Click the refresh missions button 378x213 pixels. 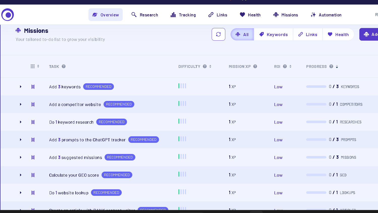(218, 34)
